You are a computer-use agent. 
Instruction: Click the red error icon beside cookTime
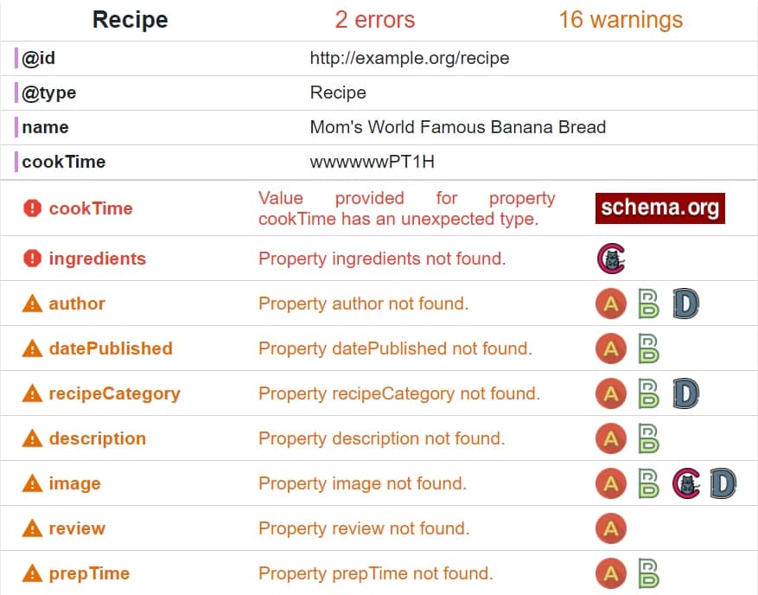tap(32, 208)
